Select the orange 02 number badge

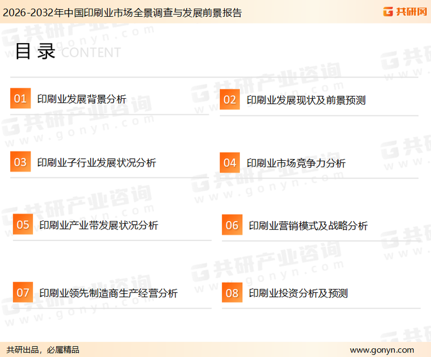point(230,99)
